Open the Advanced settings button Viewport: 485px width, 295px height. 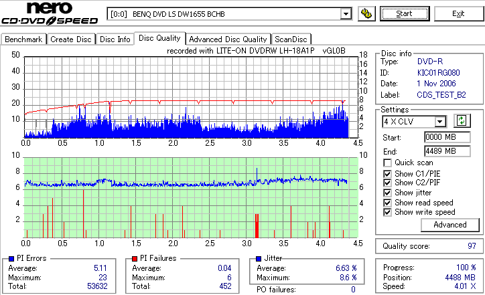(450, 225)
